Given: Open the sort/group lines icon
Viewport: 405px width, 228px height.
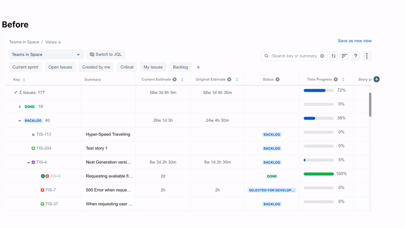Looking at the screenshot, I should [344, 56].
